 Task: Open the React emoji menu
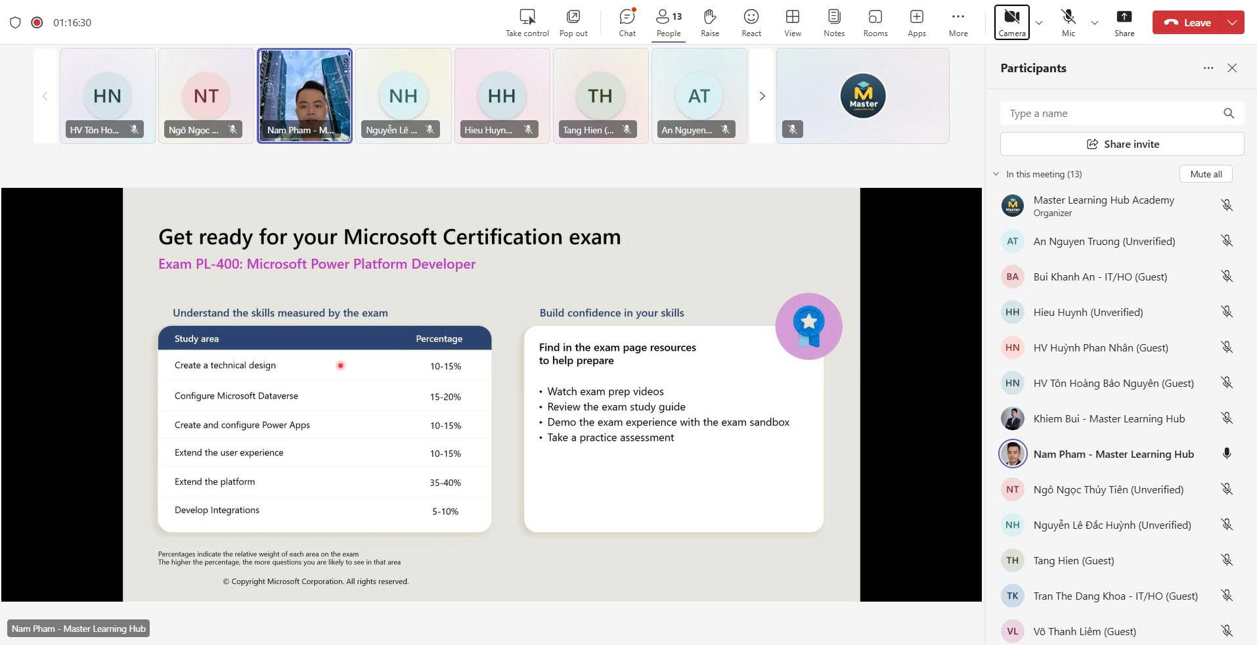coord(751,22)
